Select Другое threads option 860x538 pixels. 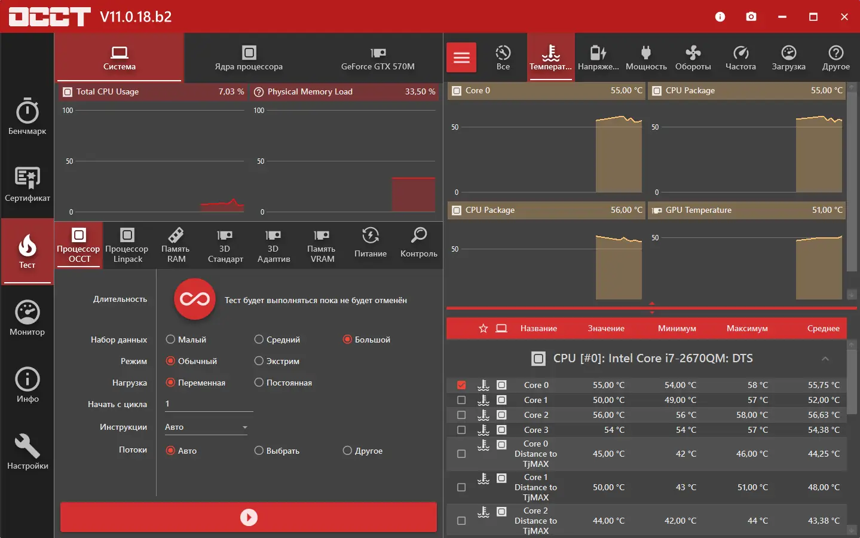[x=363, y=451]
